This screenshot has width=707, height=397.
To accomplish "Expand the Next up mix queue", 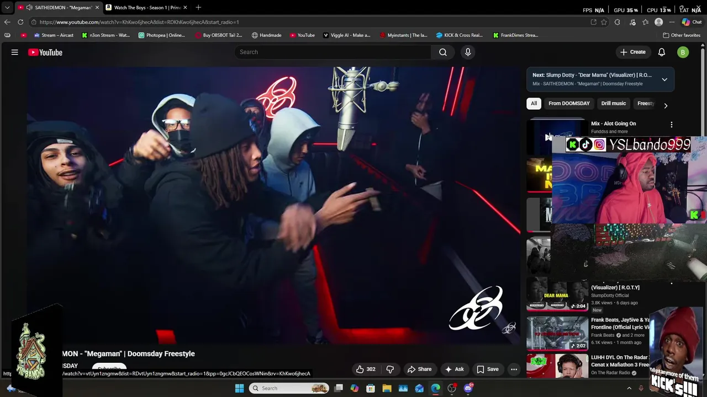I will 664,79.
